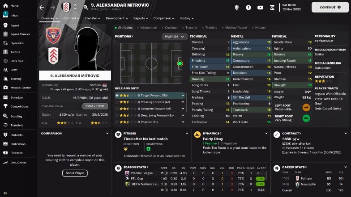Click the Fitness heart icon
Viewport: 351px width, 197px height.
coord(118,135)
